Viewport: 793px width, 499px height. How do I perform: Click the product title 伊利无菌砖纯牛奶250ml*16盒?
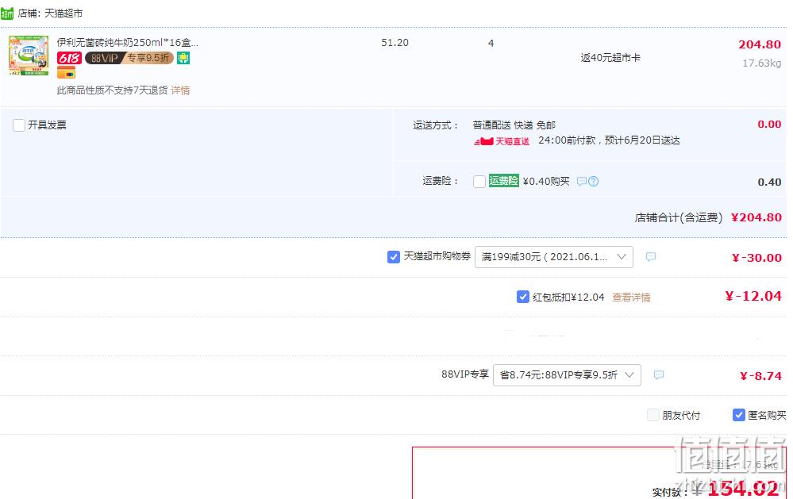tap(128, 43)
